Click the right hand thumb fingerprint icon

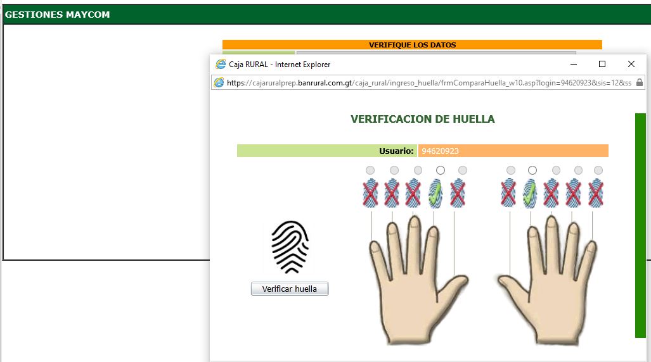coord(508,193)
